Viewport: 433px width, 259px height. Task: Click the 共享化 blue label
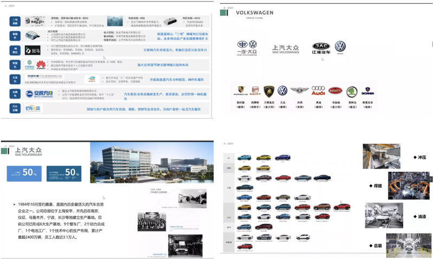coord(15,79)
